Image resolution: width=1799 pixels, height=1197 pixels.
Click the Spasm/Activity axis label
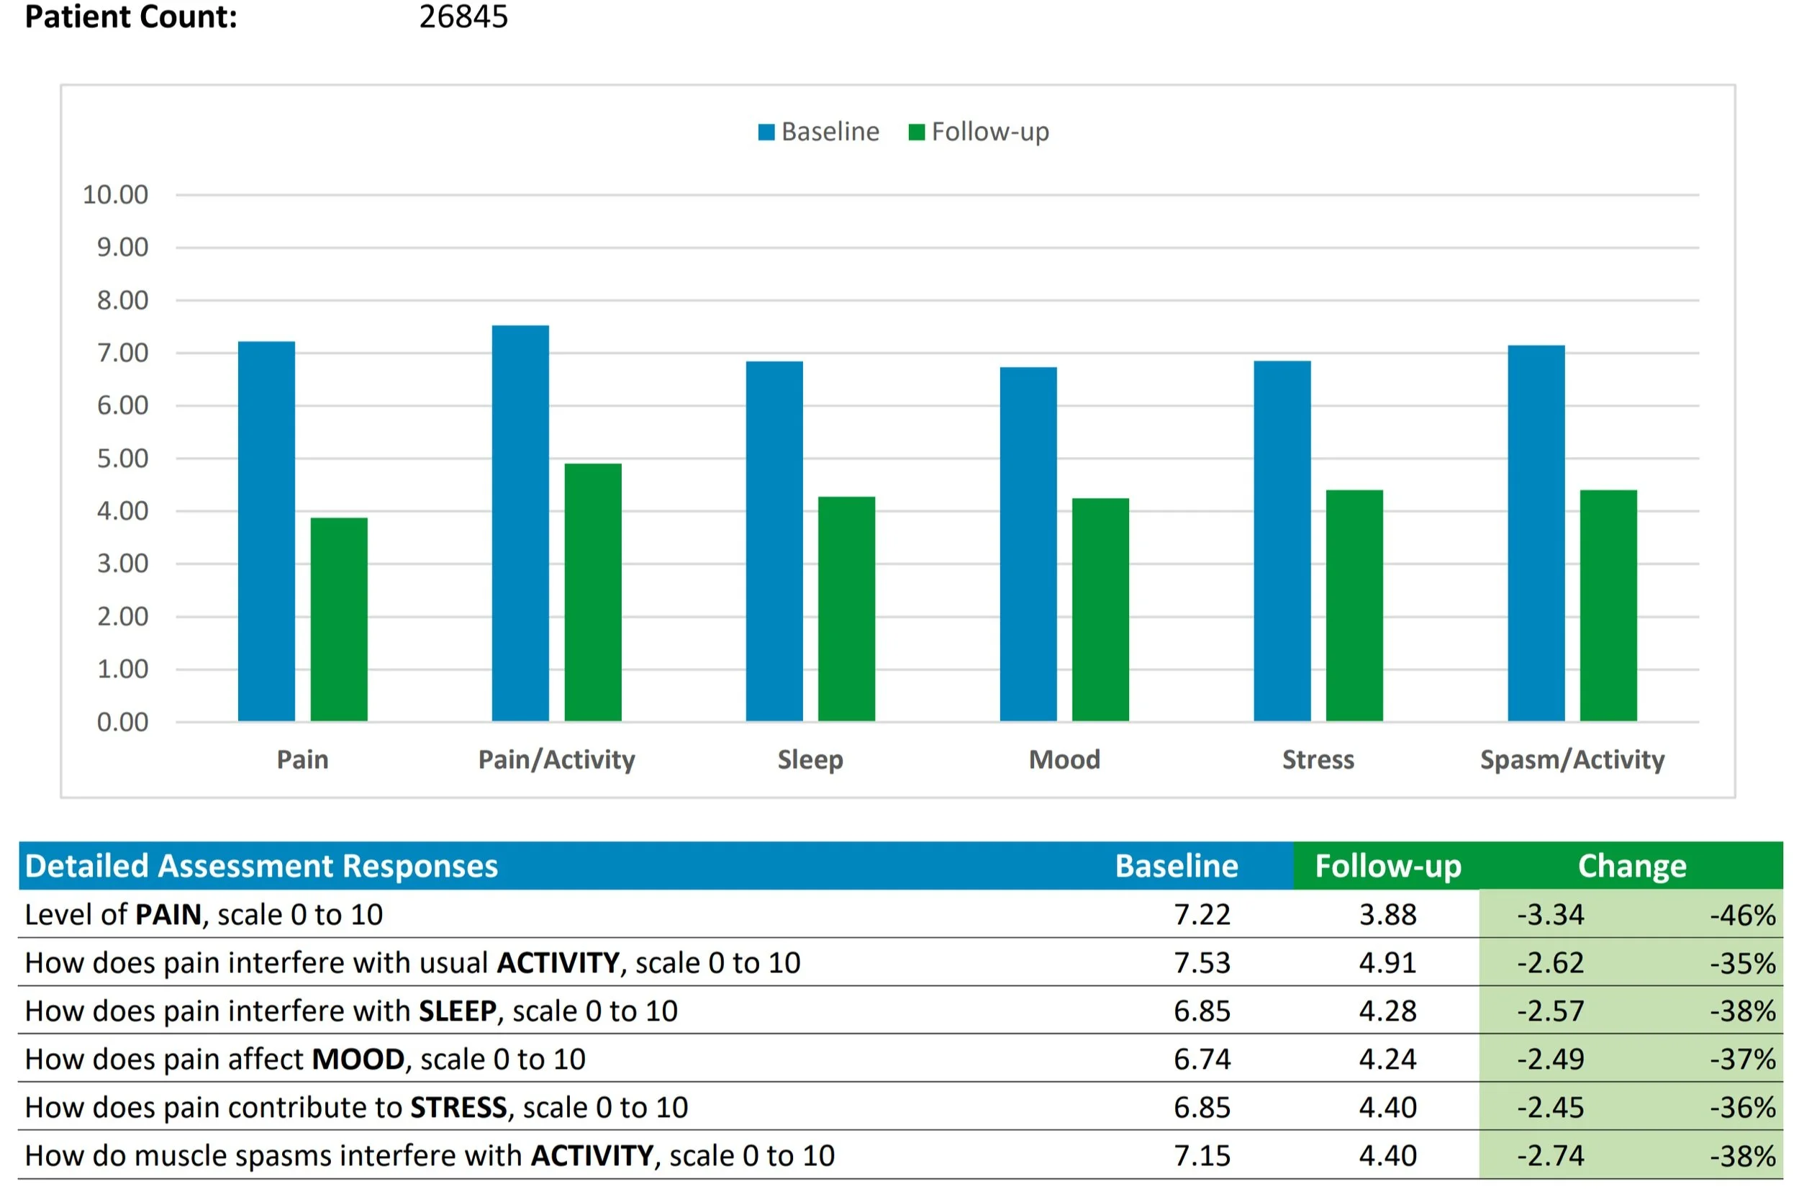point(1571,759)
